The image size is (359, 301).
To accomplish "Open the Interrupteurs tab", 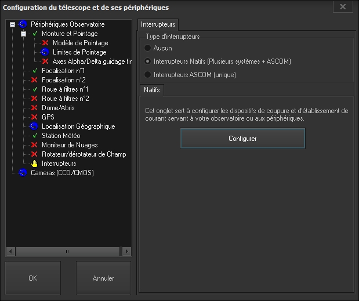I will (158, 24).
